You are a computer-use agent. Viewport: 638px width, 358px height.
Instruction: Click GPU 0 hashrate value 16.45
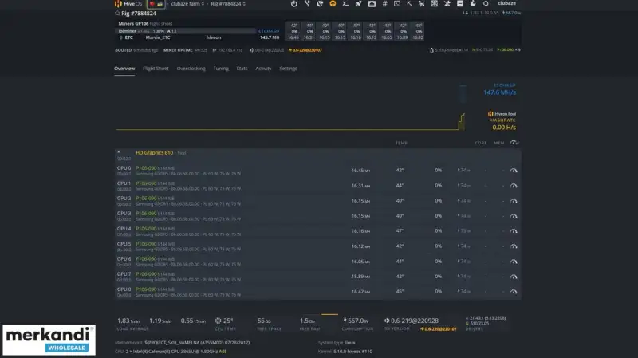(360, 171)
